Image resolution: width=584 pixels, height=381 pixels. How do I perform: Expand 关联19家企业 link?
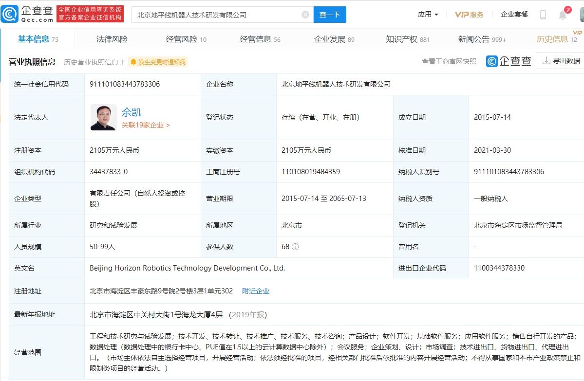(x=146, y=125)
